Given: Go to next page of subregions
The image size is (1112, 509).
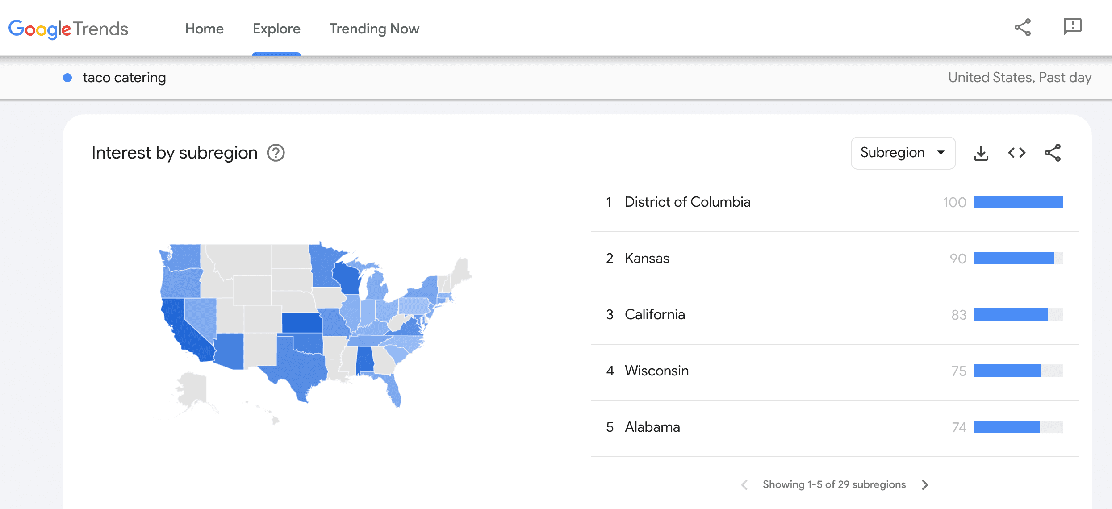Looking at the screenshot, I should [x=925, y=485].
